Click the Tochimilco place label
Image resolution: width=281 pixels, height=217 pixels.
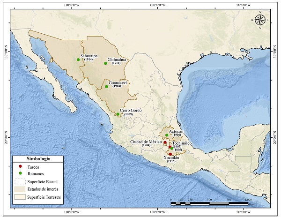[x=183, y=142]
